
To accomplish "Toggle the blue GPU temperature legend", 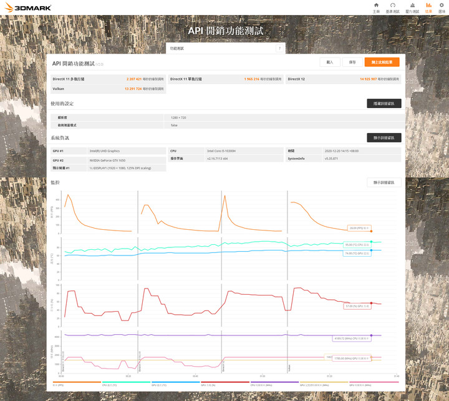I will pyautogui.click(x=175, y=383).
